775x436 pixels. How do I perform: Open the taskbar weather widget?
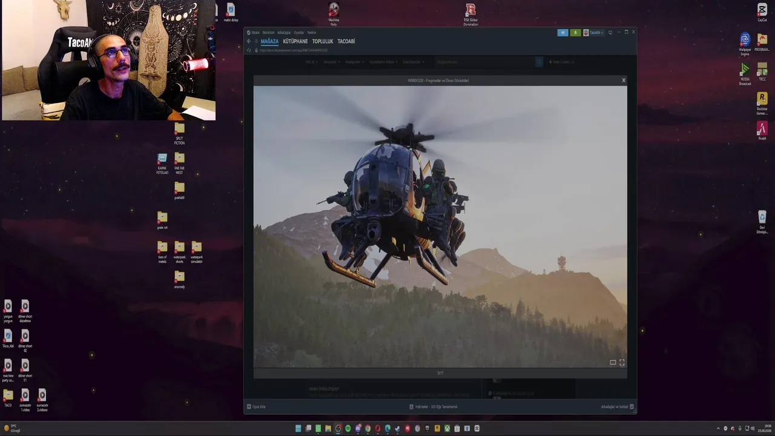(x=13, y=429)
